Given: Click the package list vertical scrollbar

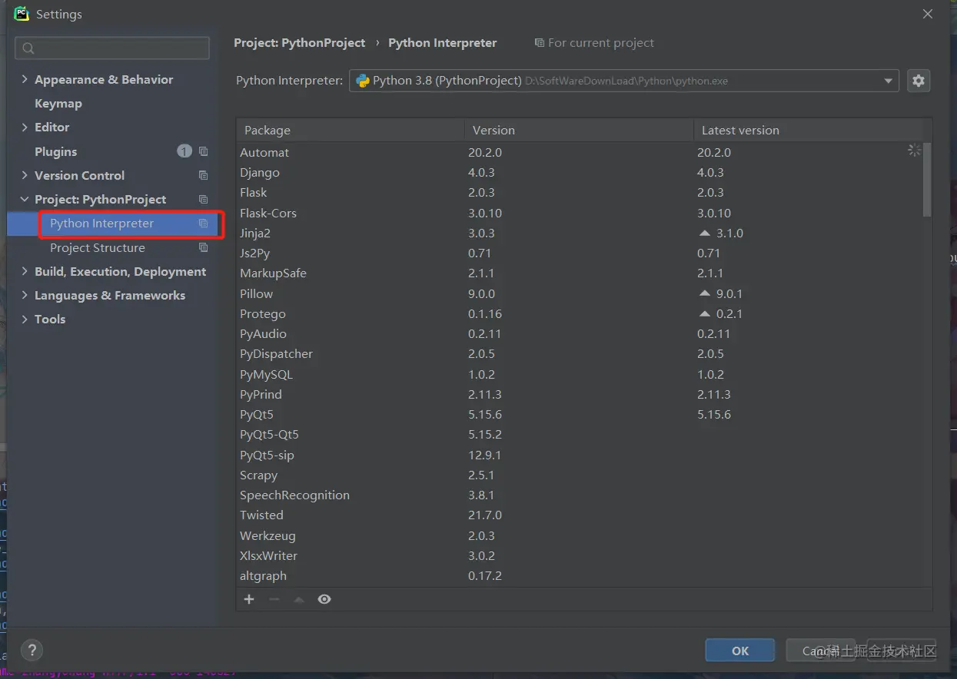Looking at the screenshot, I should coord(927,179).
